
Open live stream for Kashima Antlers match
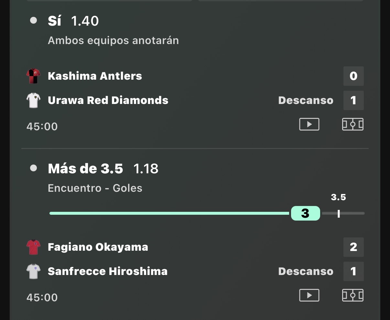coord(309,124)
